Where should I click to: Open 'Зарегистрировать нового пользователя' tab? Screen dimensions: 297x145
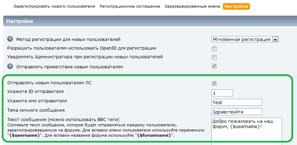(x=54, y=6)
